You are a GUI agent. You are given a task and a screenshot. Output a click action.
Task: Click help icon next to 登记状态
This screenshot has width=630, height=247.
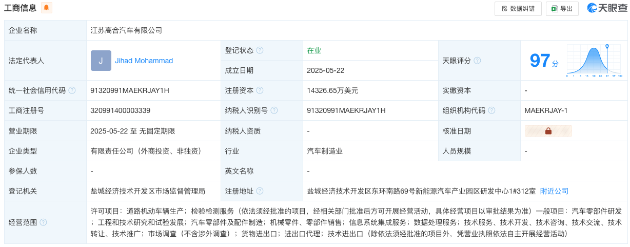point(260,50)
